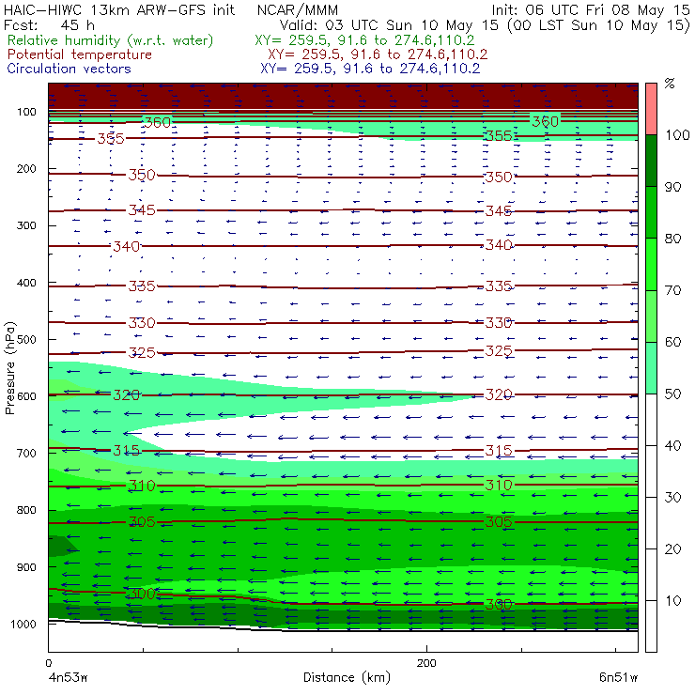Click the 'Fcst: 45 h' forecast hour text
Screen dimensions: 695x695
(x=49, y=25)
